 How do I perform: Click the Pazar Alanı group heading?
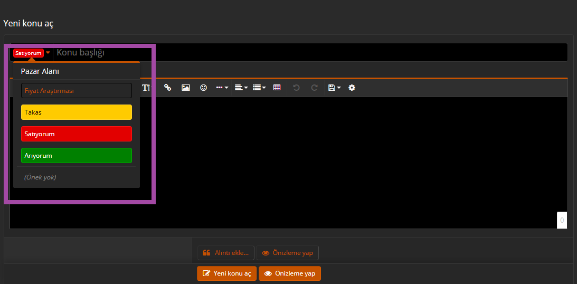[x=40, y=71]
